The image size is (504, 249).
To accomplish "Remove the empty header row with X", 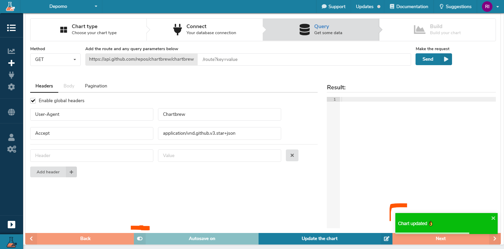I will pos(292,155).
